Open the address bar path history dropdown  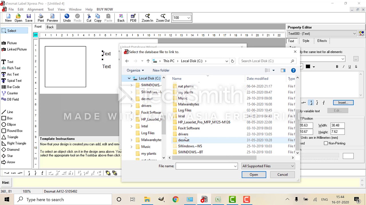click(x=227, y=61)
